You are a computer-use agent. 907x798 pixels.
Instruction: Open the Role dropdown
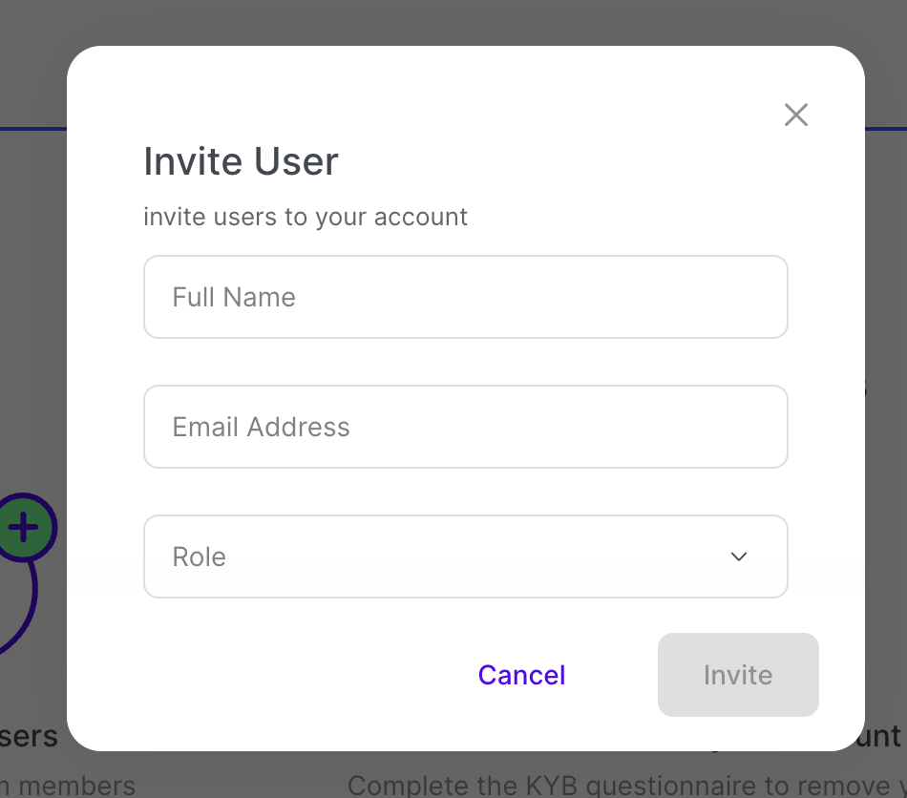pyautogui.click(x=465, y=556)
